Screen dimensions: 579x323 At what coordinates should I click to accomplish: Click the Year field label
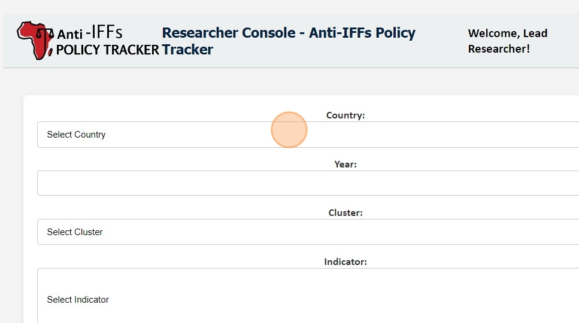coord(345,164)
